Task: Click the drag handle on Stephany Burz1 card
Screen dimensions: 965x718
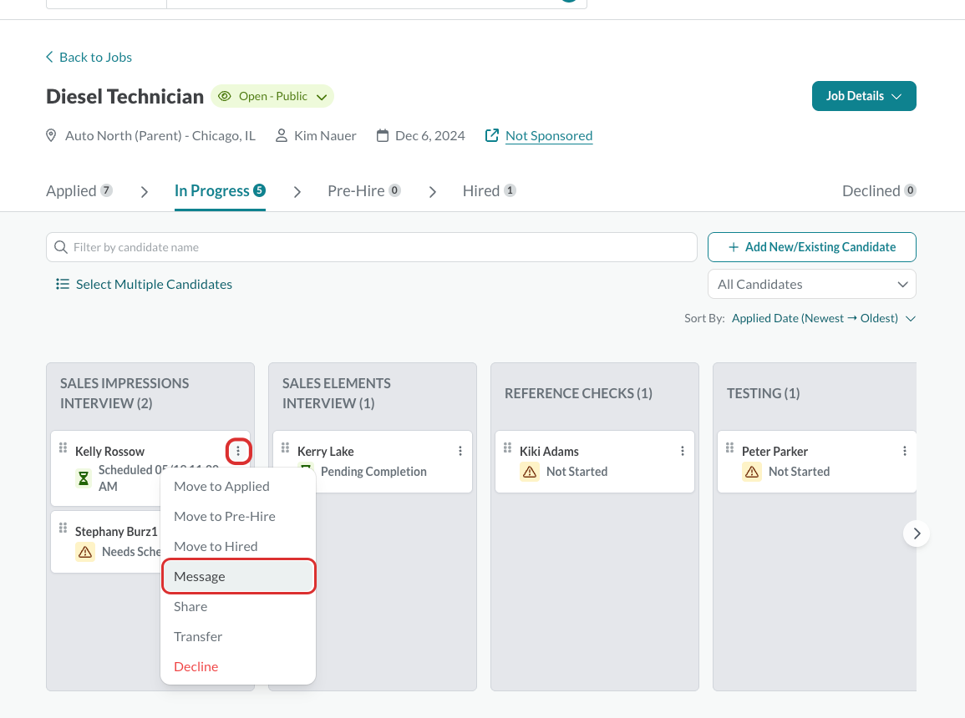Action: (x=63, y=528)
